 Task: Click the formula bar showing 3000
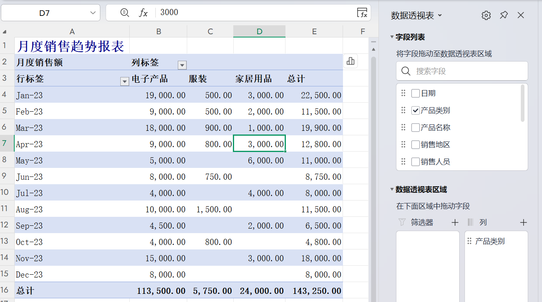pos(257,13)
